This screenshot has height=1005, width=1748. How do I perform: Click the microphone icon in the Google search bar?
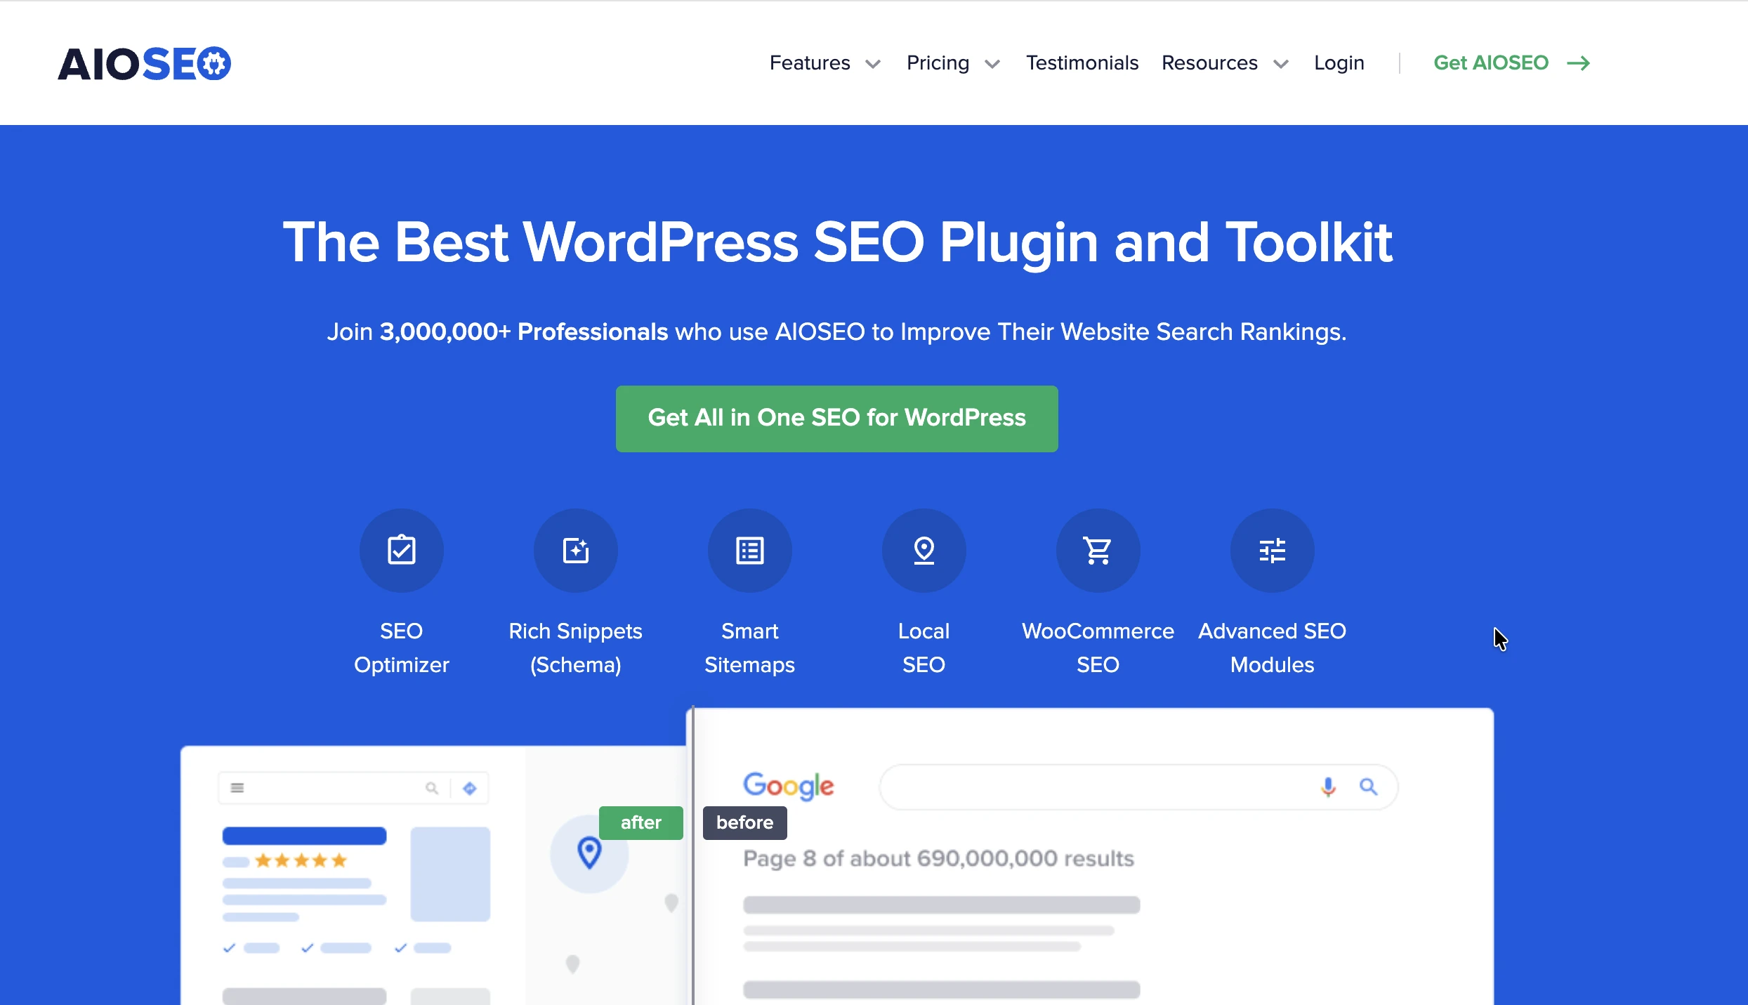coord(1327,787)
